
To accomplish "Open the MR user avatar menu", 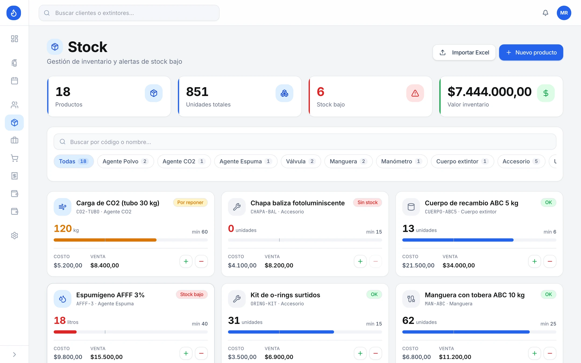I will 564,13.
